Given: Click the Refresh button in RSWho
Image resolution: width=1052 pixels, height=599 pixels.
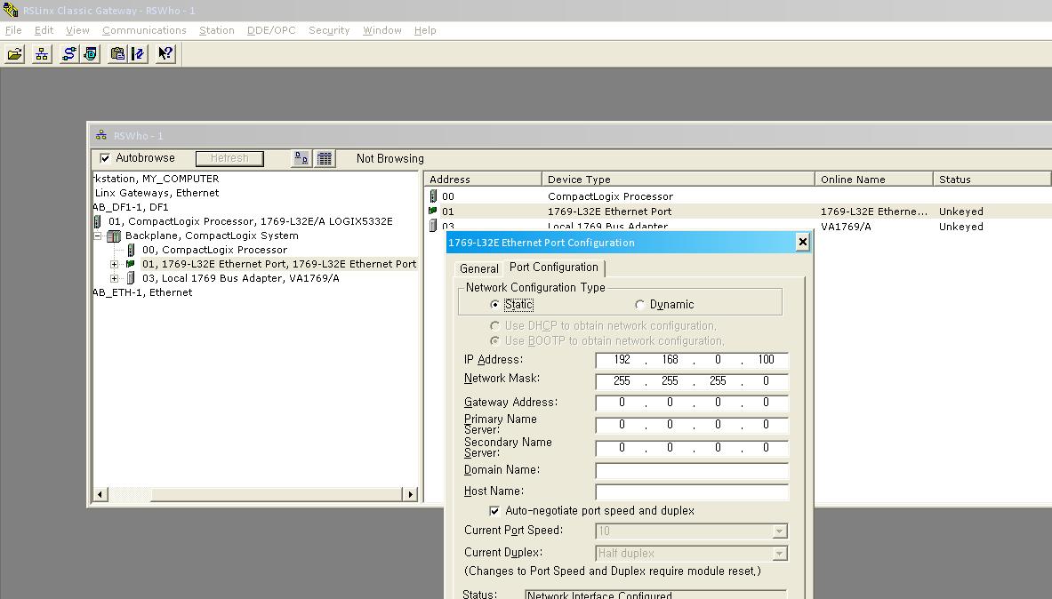Looking at the screenshot, I should tap(229, 158).
